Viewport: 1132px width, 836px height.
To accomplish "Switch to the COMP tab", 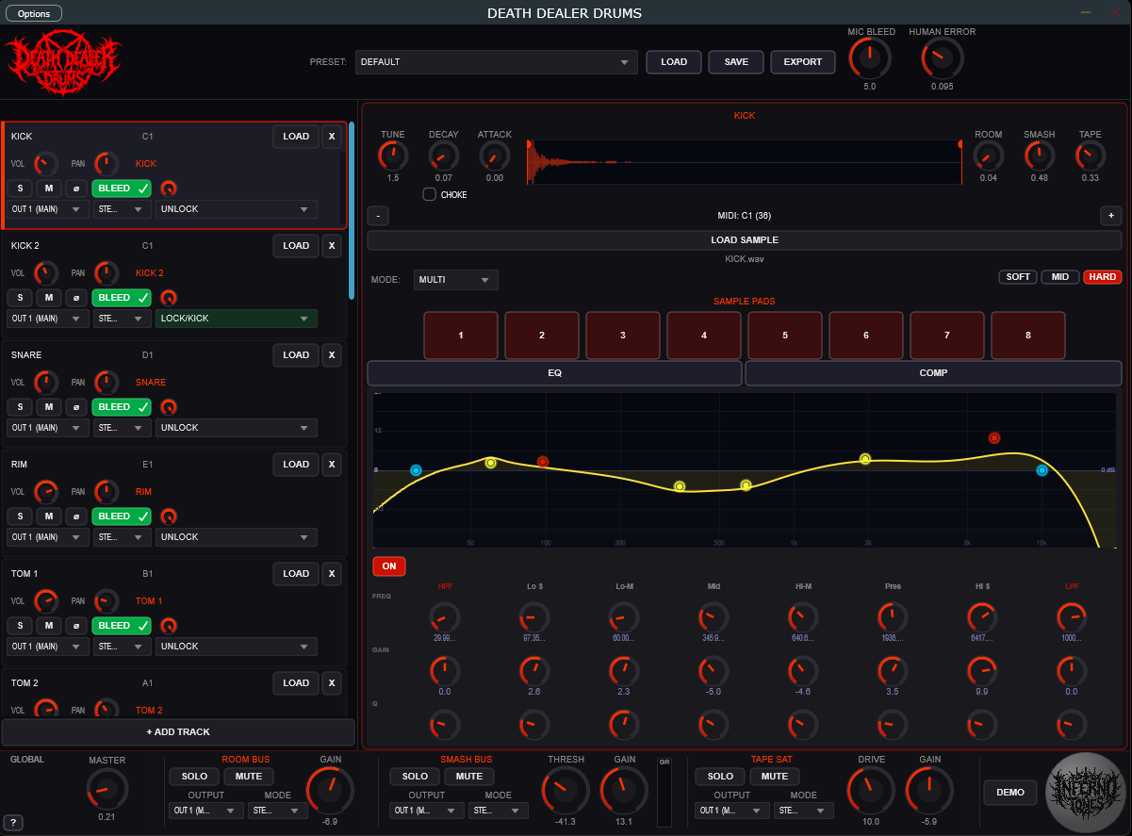I will (933, 373).
